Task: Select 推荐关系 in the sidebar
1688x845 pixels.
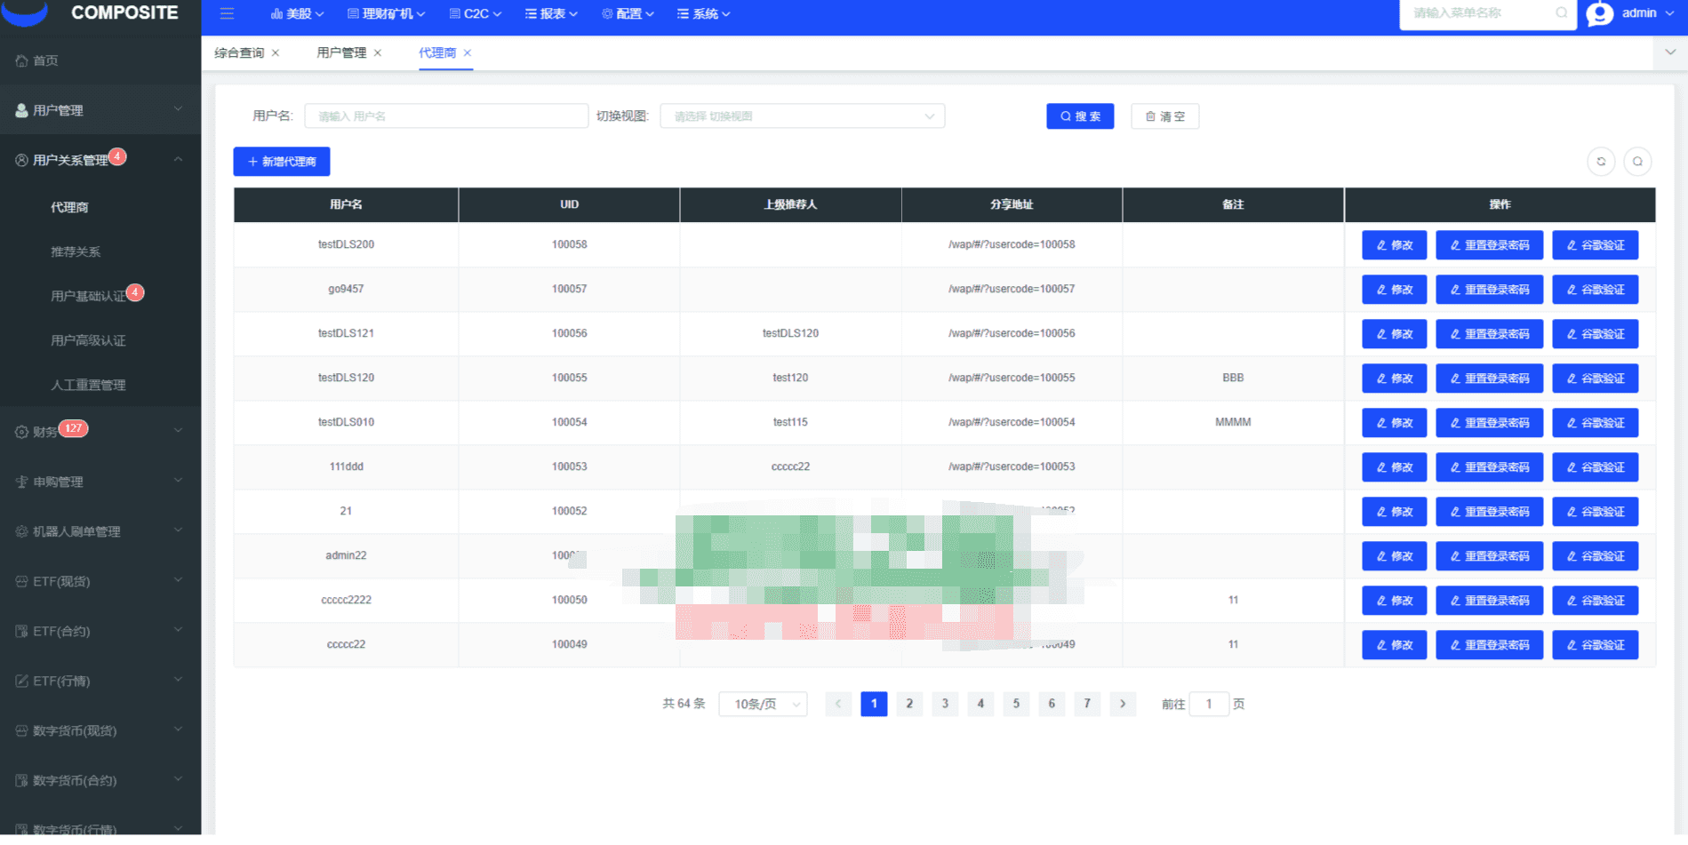Action: [76, 252]
